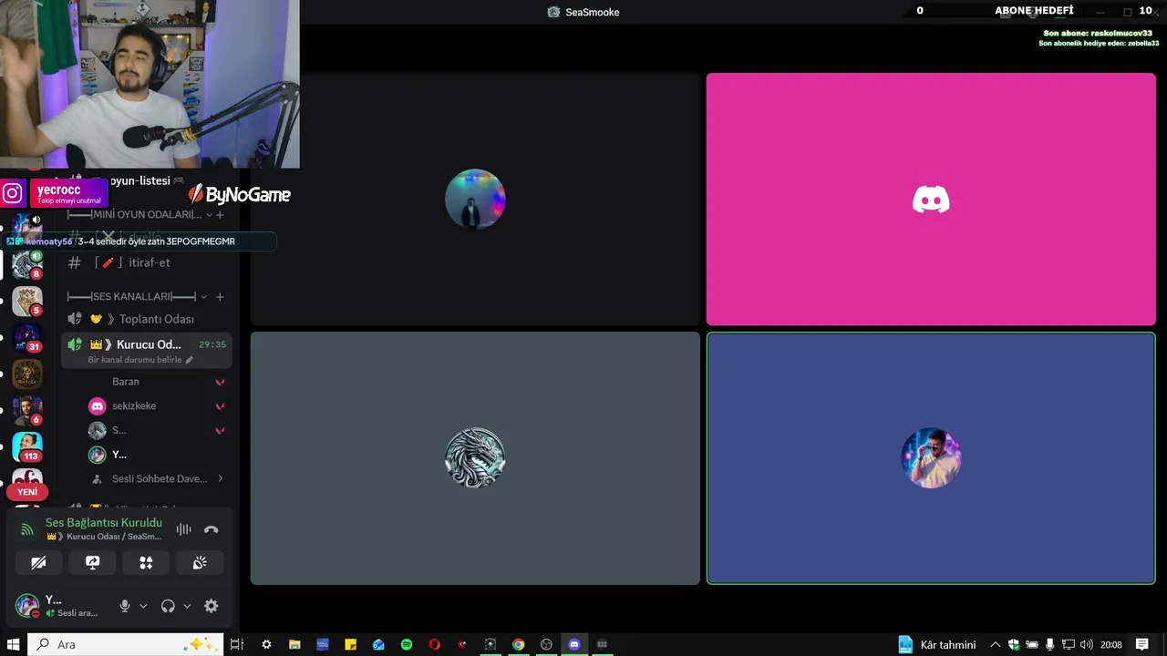The width and height of the screenshot is (1167, 656).
Task: Focus the speaking blue participant tile
Action: click(931, 457)
